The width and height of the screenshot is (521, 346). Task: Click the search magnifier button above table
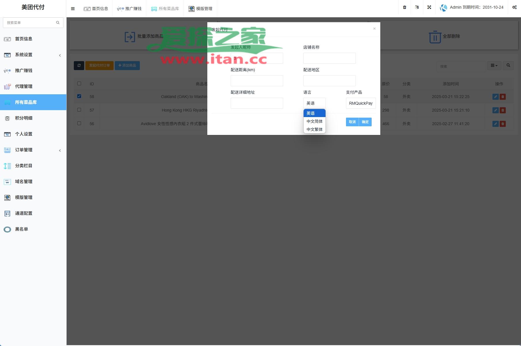tap(508, 65)
